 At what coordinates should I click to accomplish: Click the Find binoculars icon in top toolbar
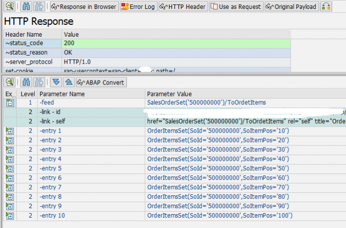click(27, 6)
